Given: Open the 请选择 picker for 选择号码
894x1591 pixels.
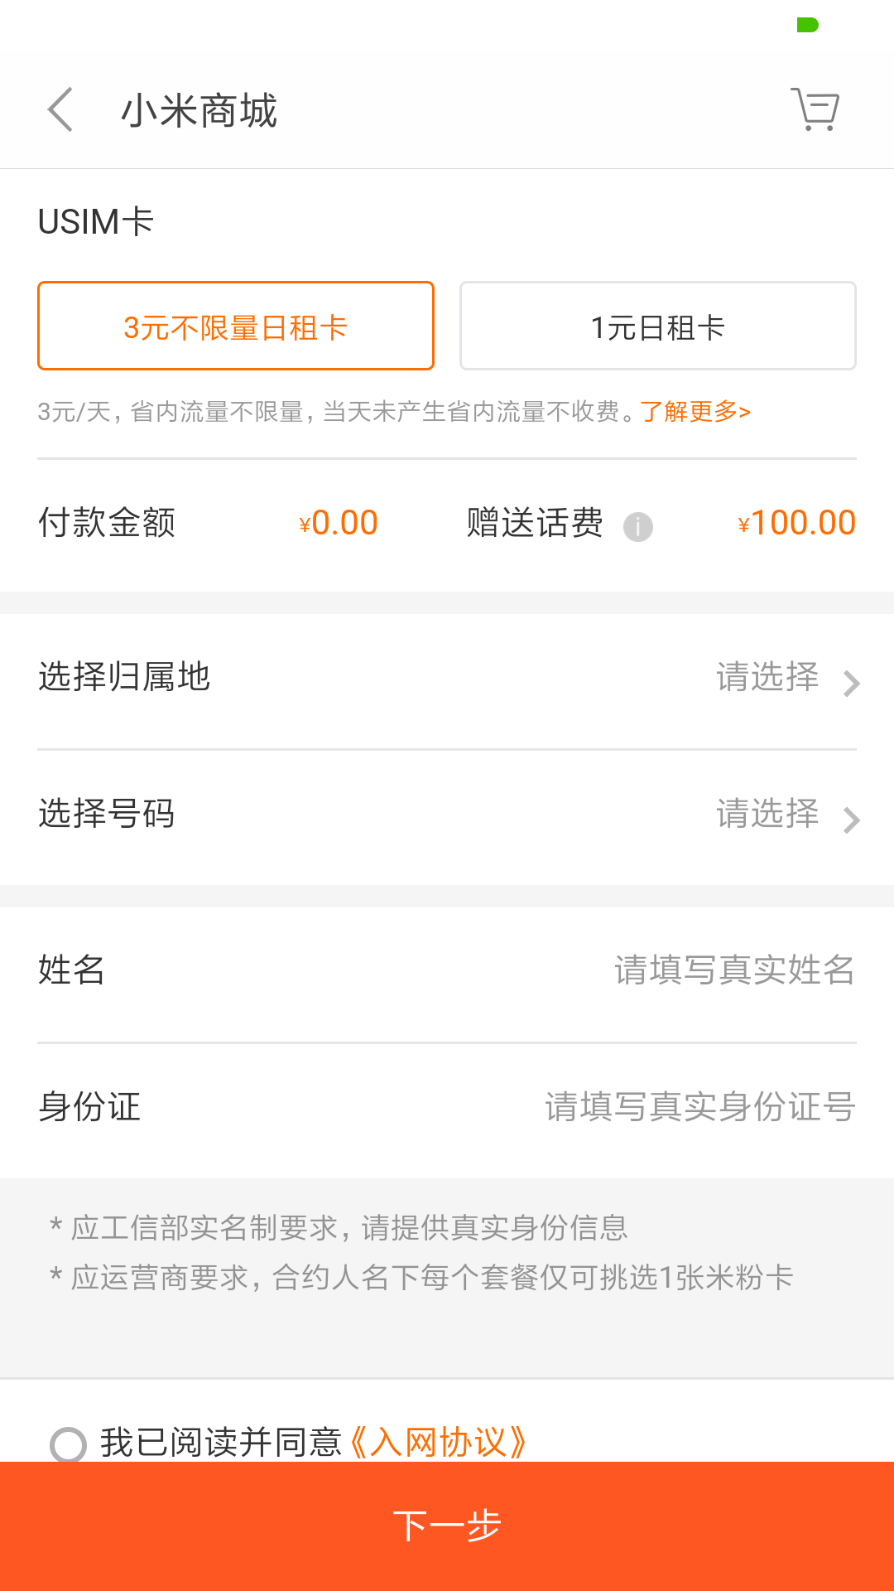Looking at the screenshot, I should pyautogui.click(x=767, y=815).
